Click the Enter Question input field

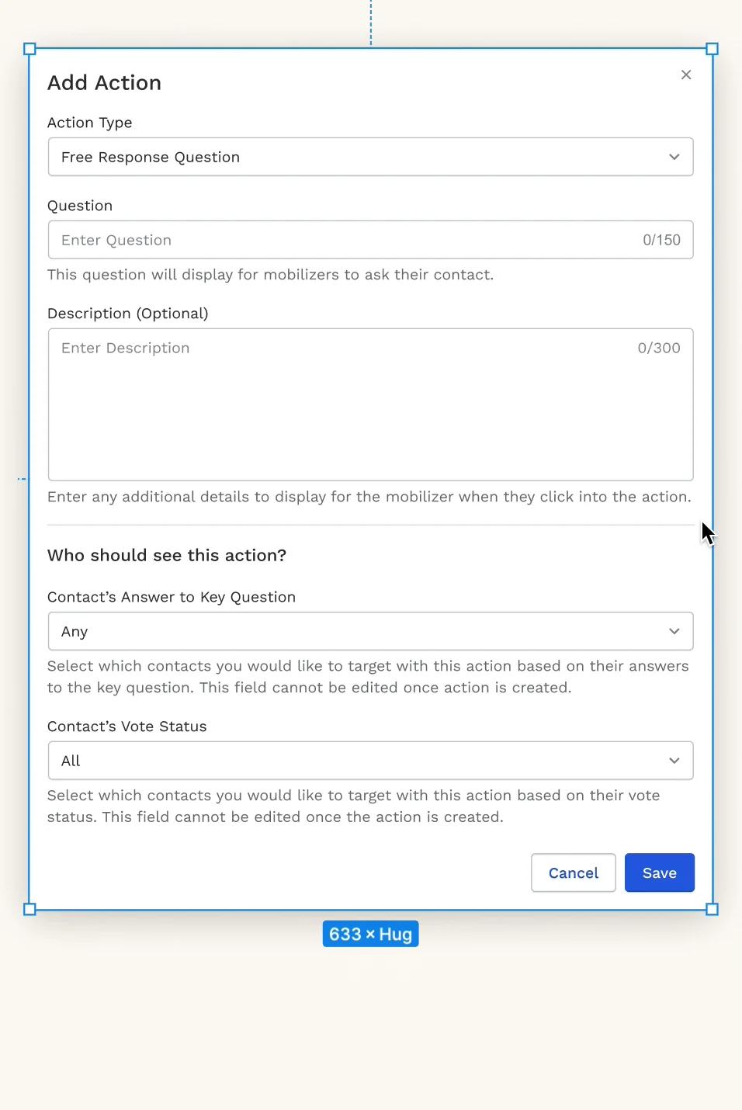342,240
